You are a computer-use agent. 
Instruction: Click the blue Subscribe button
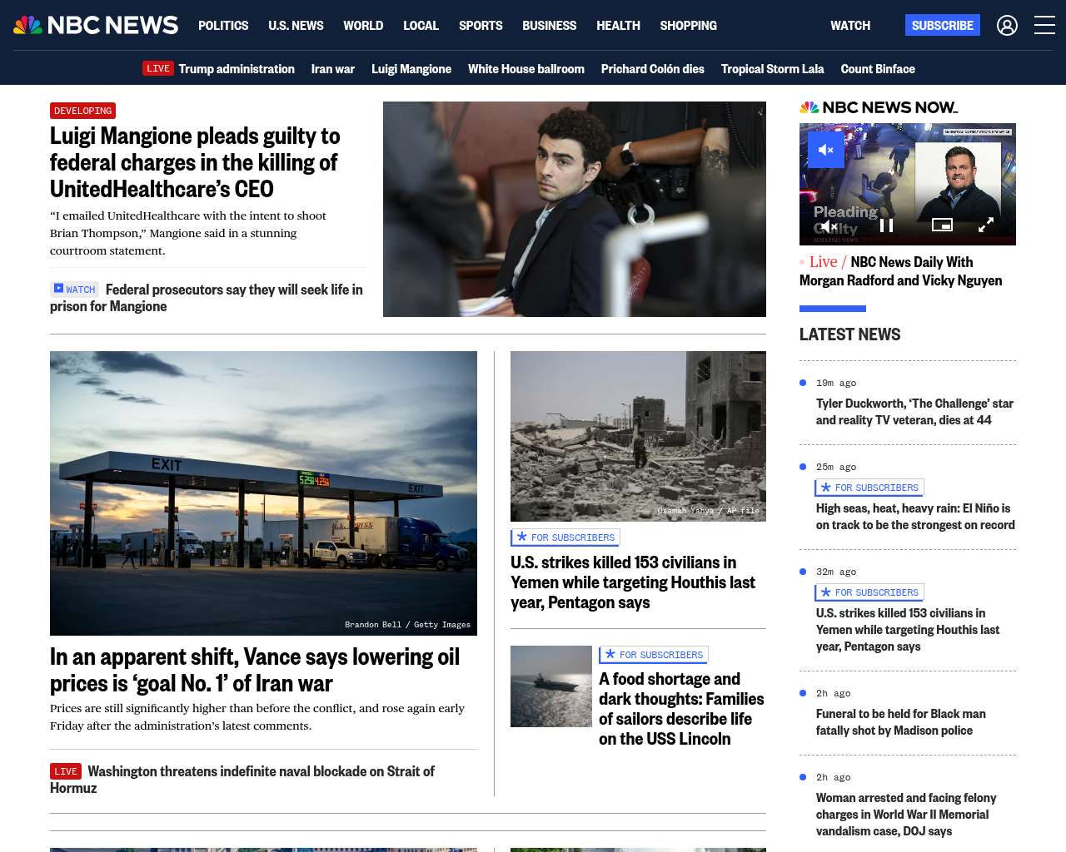click(943, 25)
